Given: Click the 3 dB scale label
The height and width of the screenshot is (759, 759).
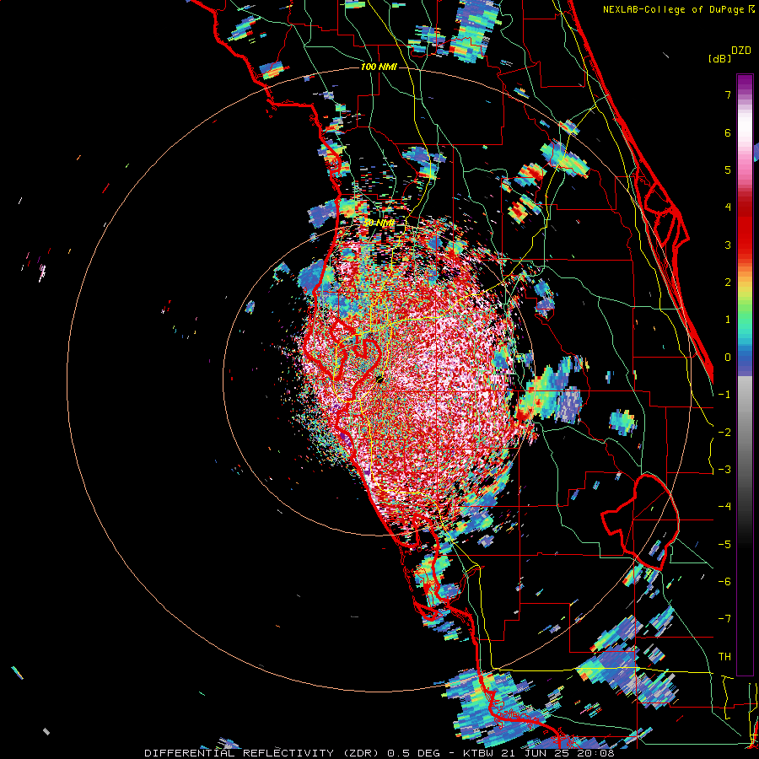Looking at the screenshot, I should [728, 245].
